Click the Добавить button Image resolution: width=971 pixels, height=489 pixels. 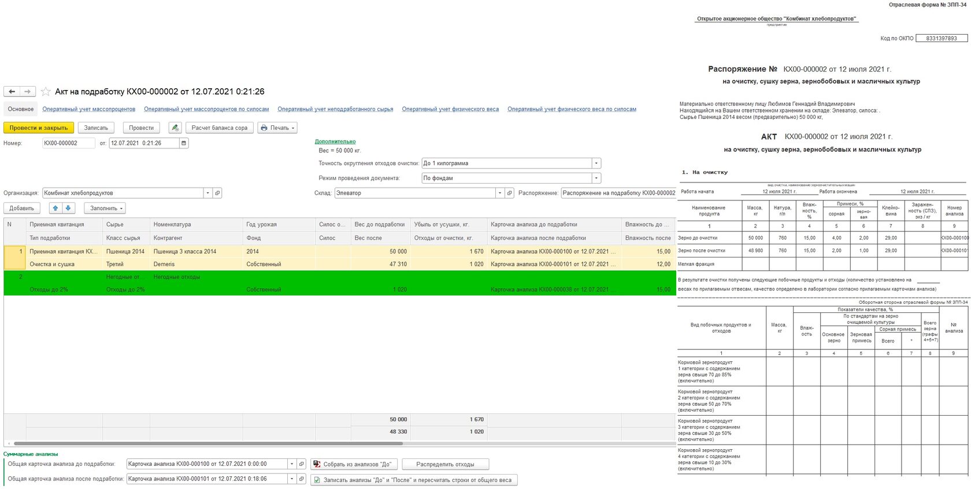coord(21,208)
